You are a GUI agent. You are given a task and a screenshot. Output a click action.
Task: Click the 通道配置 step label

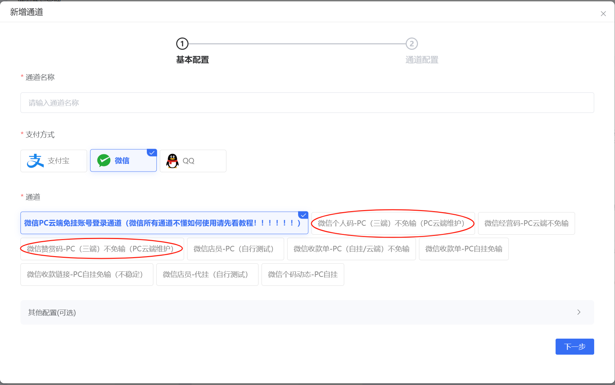coord(422,60)
